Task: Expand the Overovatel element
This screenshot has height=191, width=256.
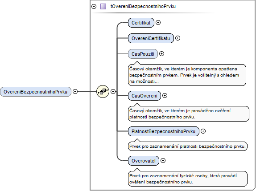Action: [x=163, y=161]
